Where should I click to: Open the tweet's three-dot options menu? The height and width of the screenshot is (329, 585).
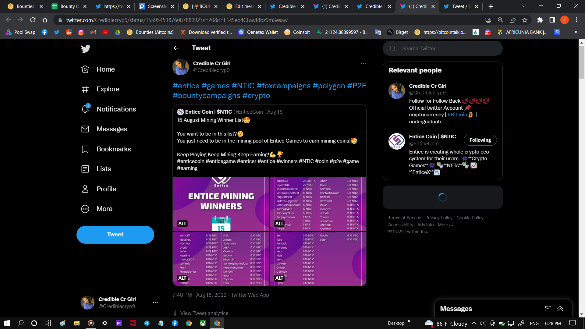[363, 63]
